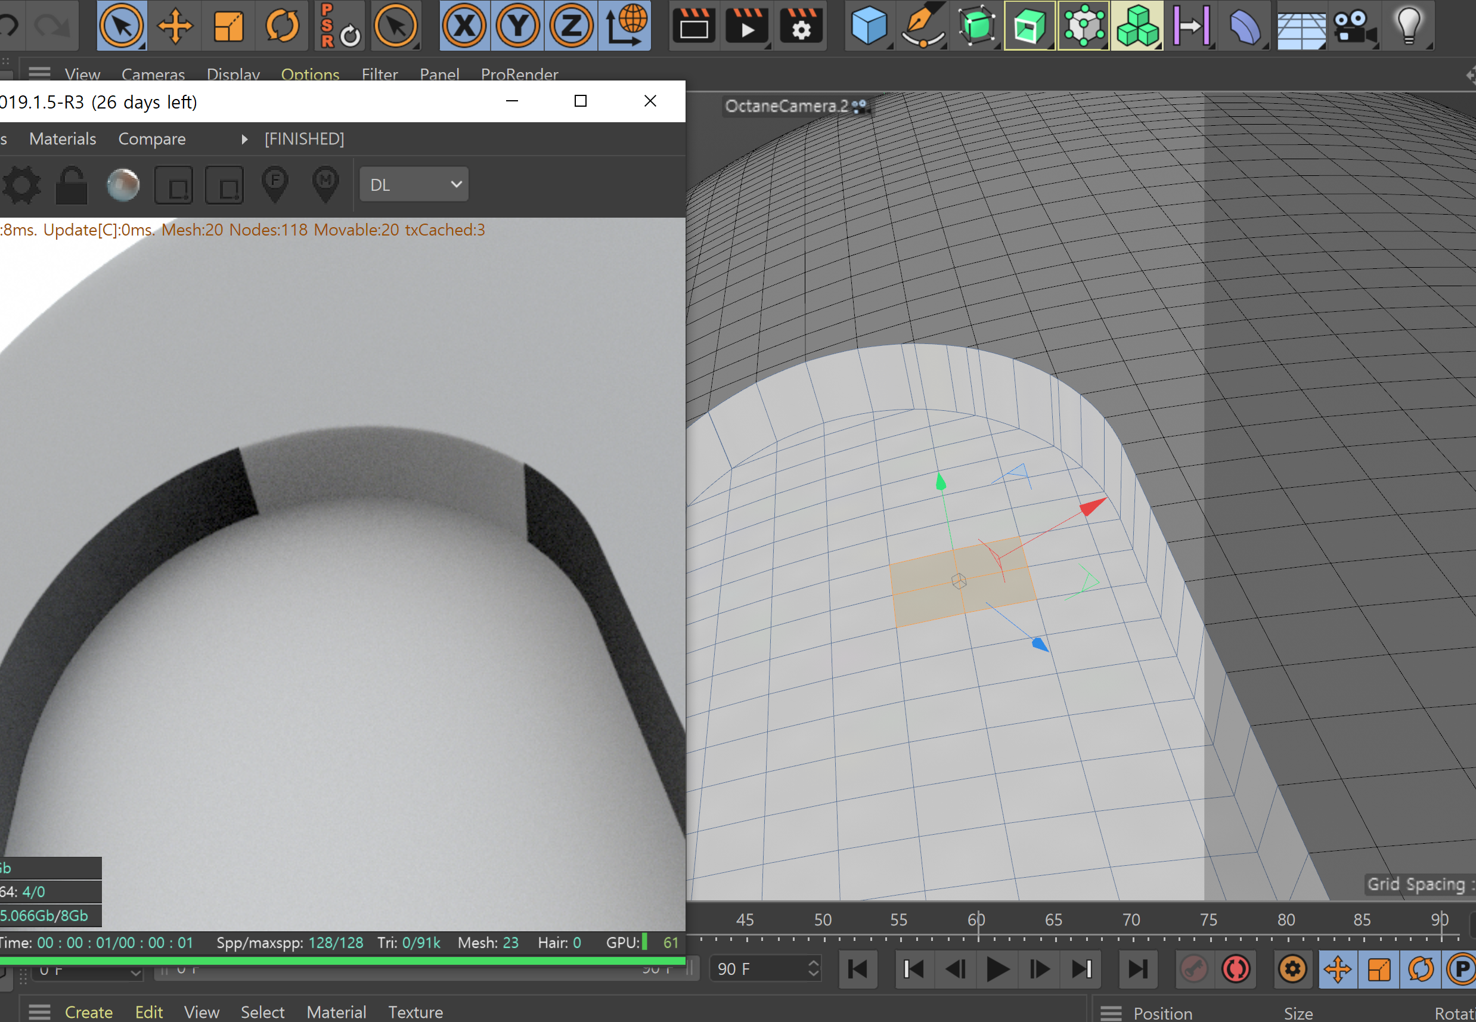Click the PSR reset icon

tap(339, 26)
